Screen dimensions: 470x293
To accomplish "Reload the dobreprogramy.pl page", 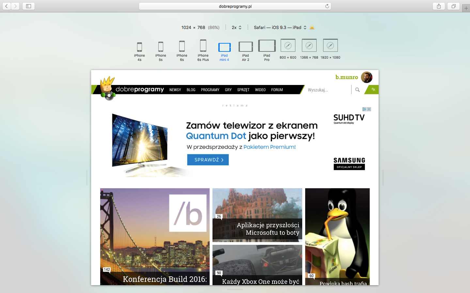I will pyautogui.click(x=327, y=6).
